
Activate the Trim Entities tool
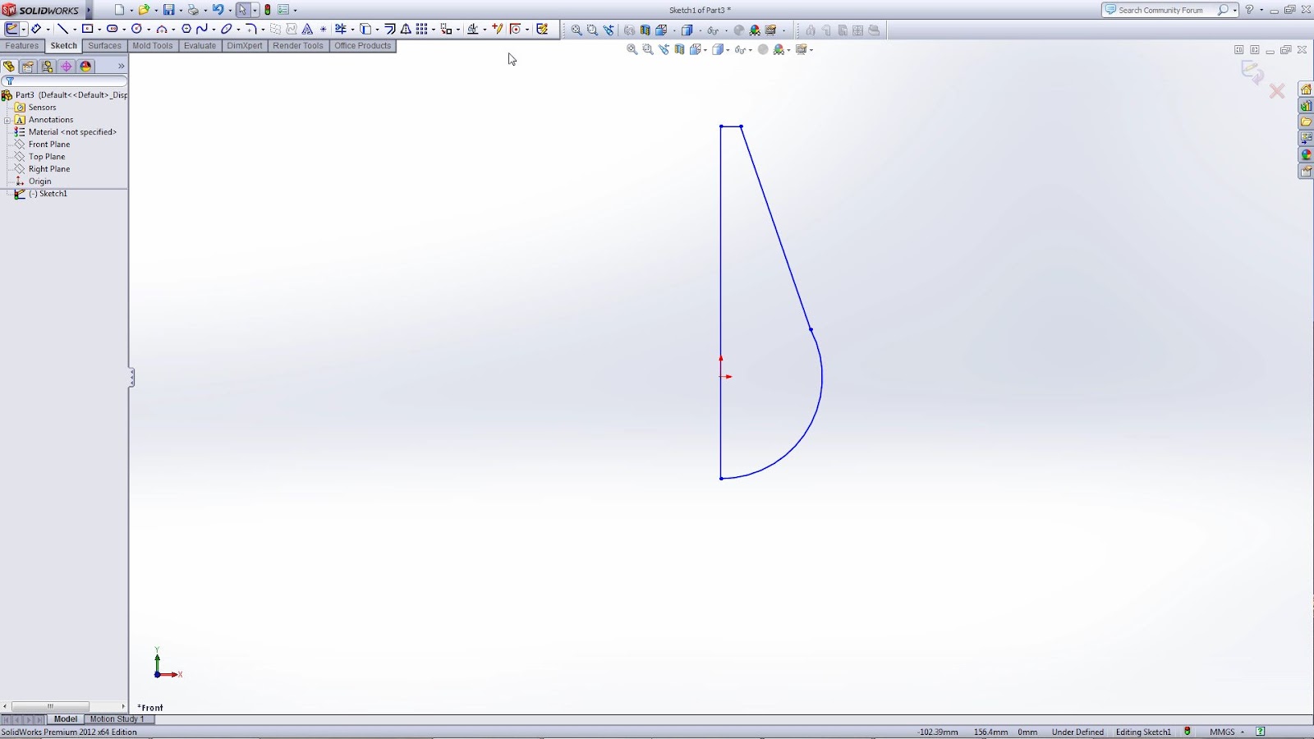(342, 30)
